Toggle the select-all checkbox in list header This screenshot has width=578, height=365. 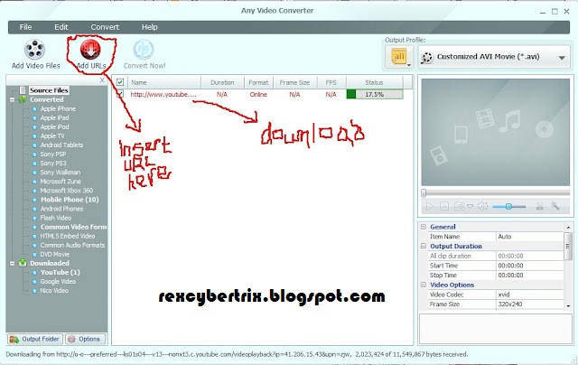(x=120, y=82)
